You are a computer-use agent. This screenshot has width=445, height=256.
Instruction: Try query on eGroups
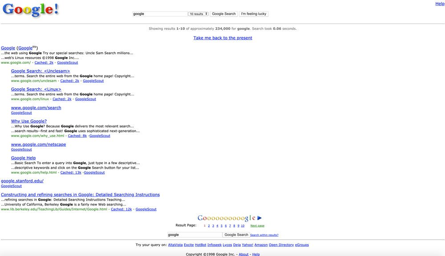point(302,245)
